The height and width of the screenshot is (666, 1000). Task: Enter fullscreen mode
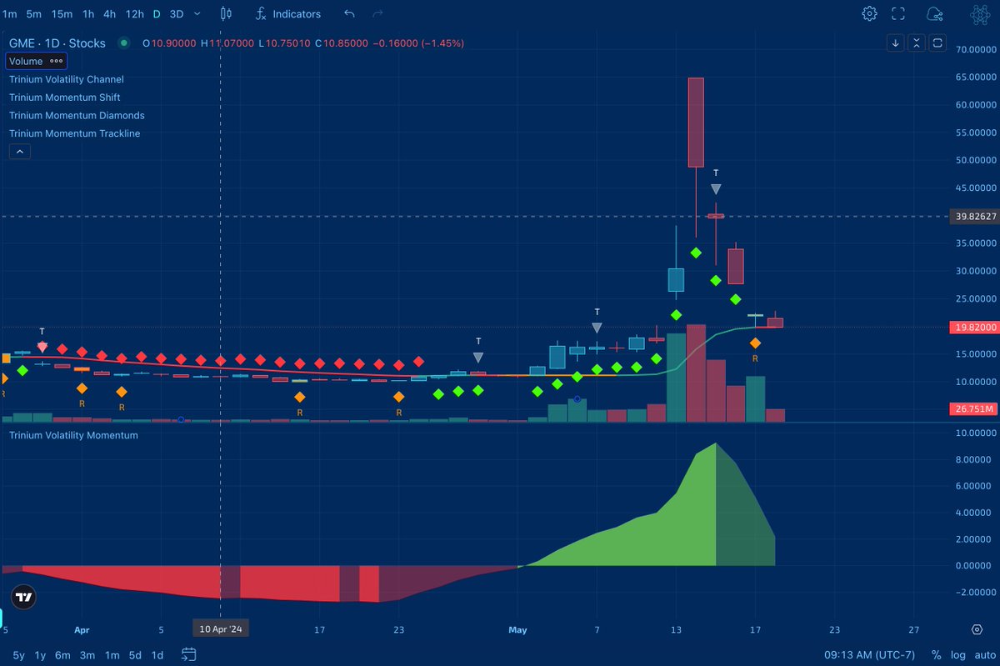[898, 13]
